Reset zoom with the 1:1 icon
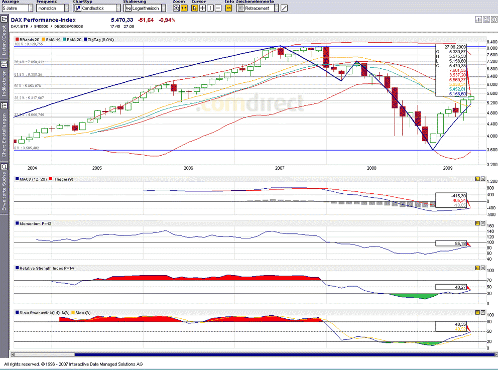 coord(184,8)
